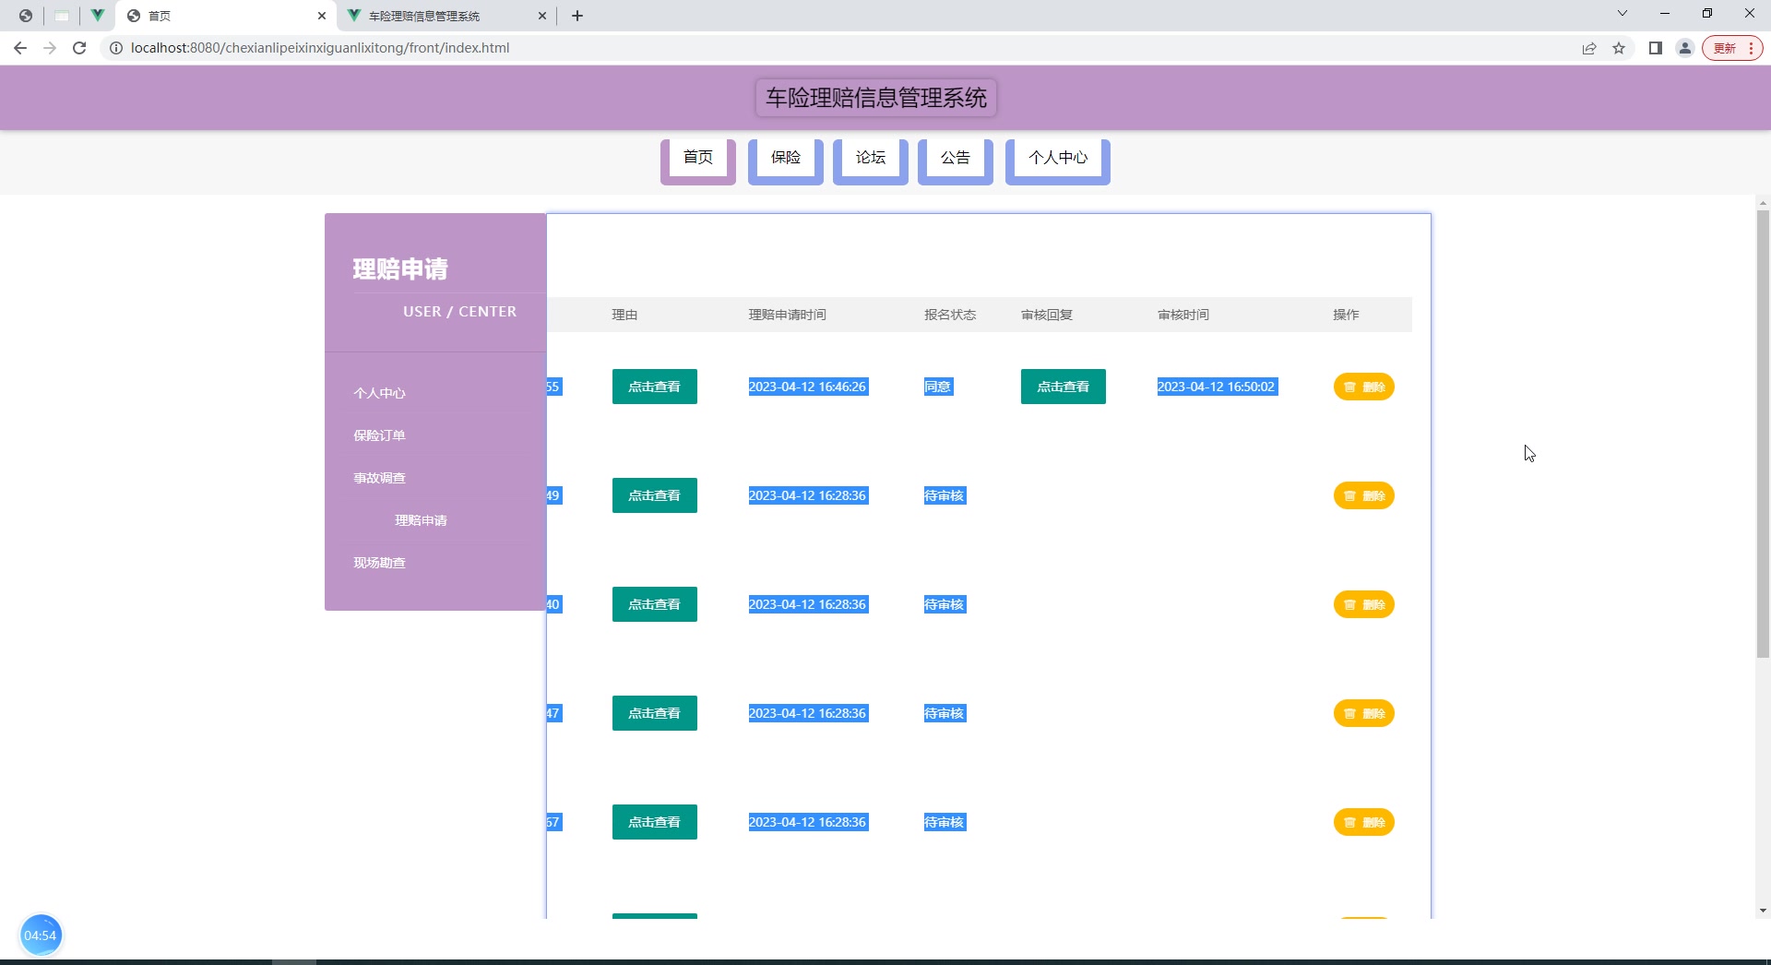Click the 待审核 status in the row numbered 49
This screenshot has width=1771, height=965.
(945, 495)
